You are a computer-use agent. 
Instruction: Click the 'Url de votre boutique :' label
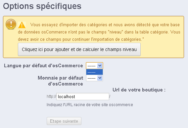pyautogui.click(x=139, y=90)
